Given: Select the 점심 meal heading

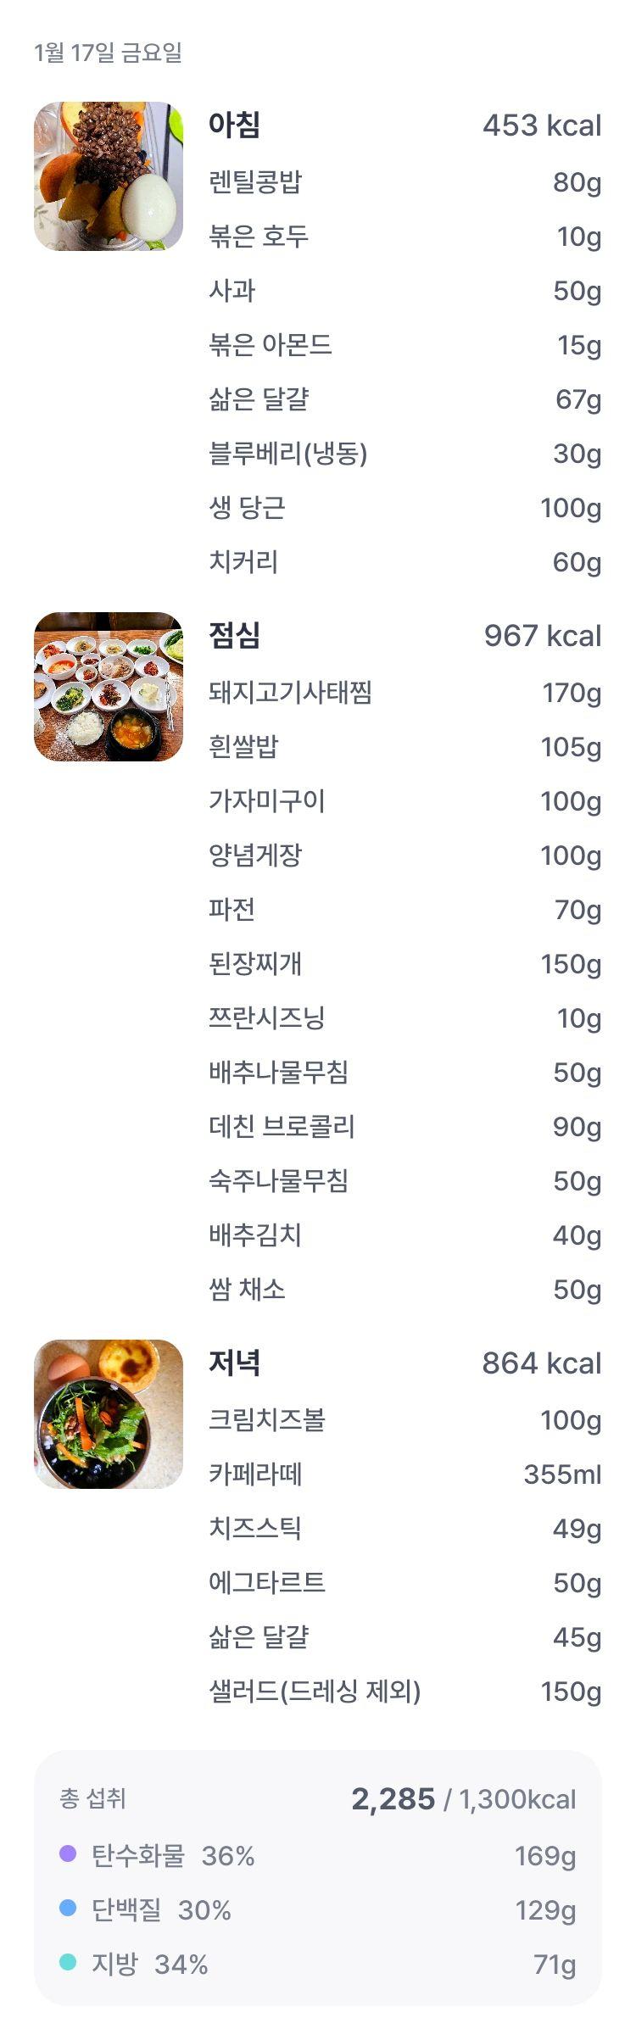Looking at the screenshot, I should pos(235,635).
